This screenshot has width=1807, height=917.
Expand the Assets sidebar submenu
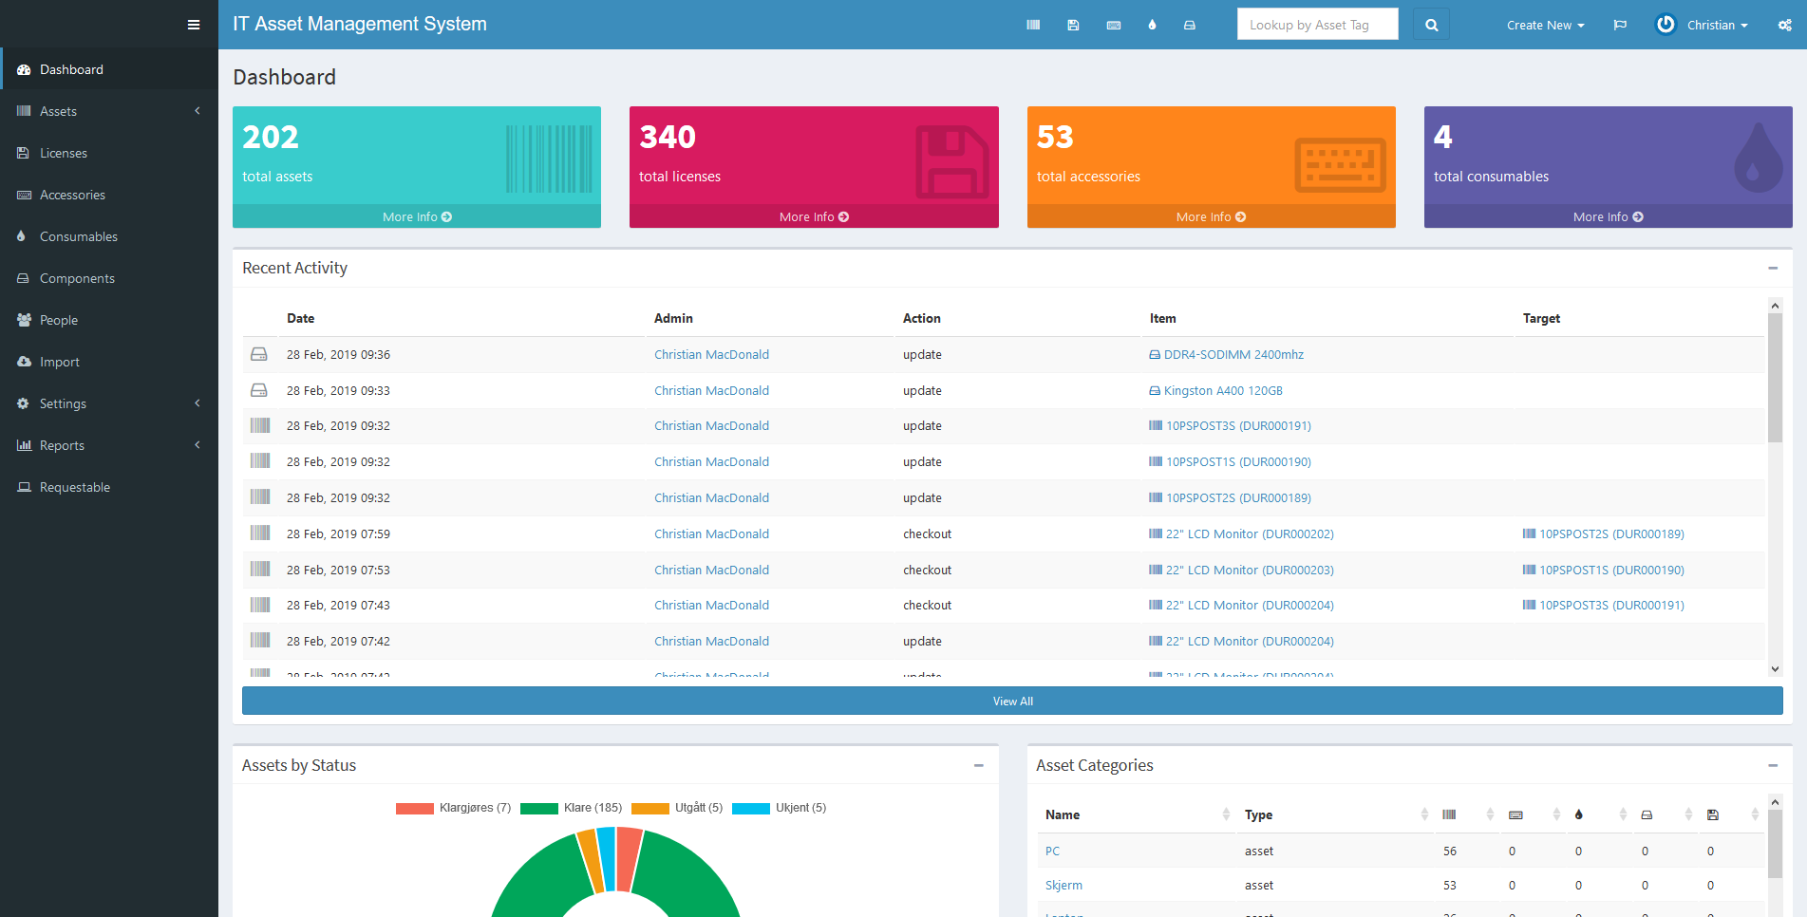pos(109,111)
